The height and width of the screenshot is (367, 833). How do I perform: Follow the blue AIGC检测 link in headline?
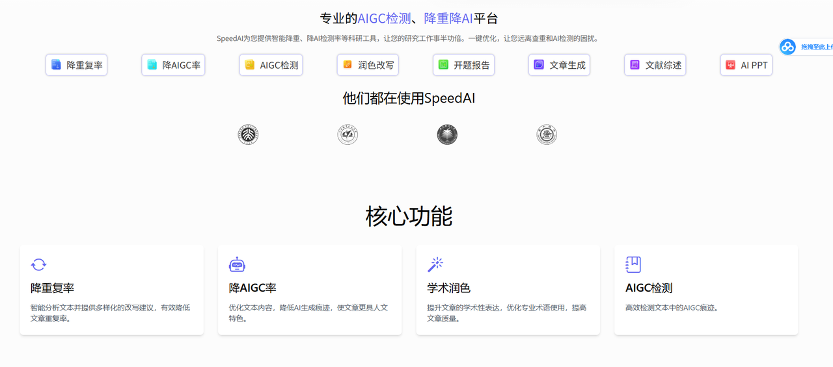pos(384,18)
